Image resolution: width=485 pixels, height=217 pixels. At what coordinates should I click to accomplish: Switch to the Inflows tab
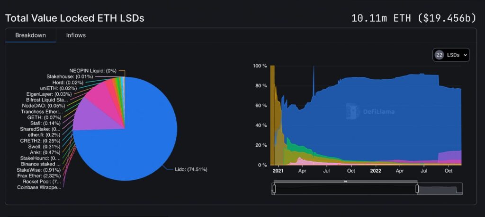coord(76,35)
